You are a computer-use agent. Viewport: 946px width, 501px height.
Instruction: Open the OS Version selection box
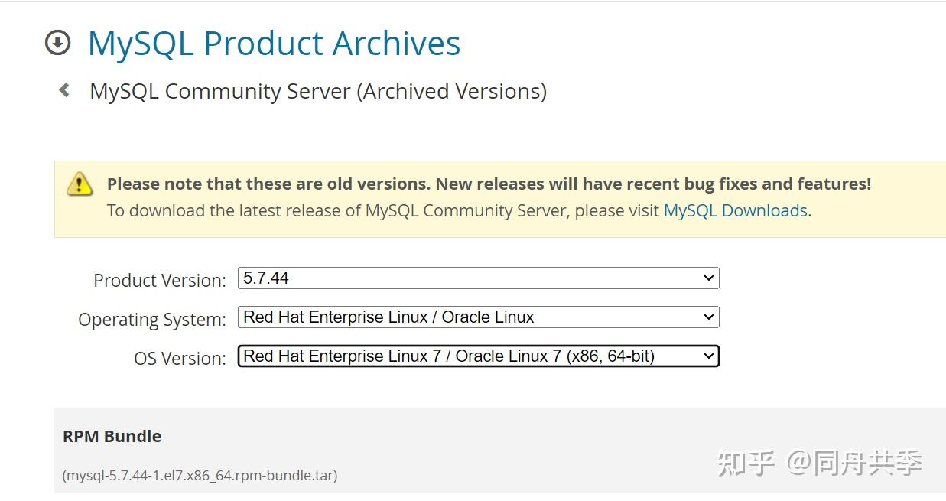pyautogui.click(x=478, y=356)
